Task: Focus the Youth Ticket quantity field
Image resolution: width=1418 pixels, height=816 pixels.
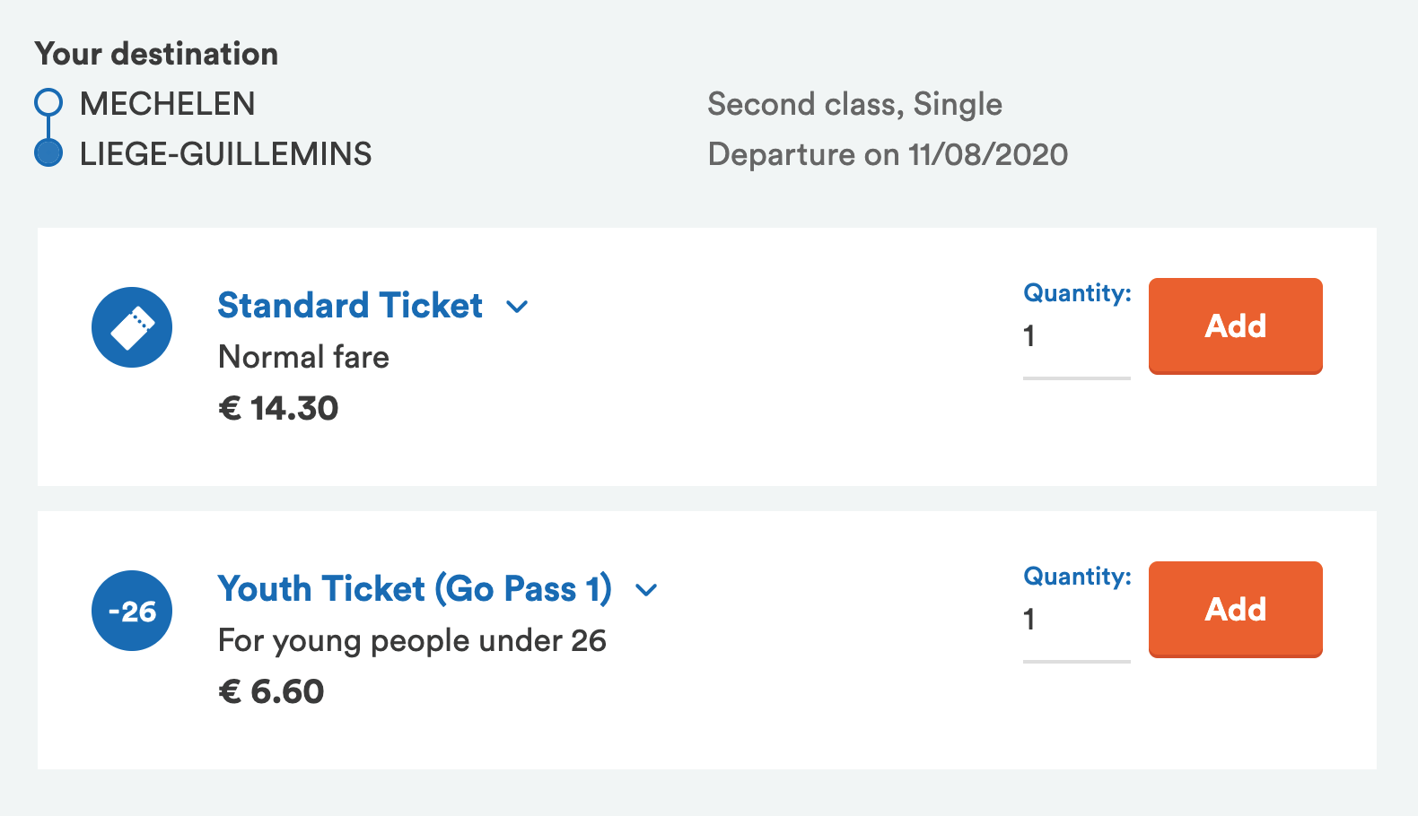Action: (1077, 621)
